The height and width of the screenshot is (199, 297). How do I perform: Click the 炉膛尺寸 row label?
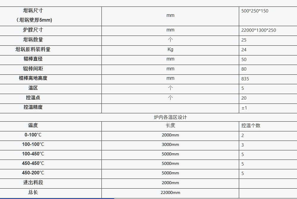tap(33, 30)
